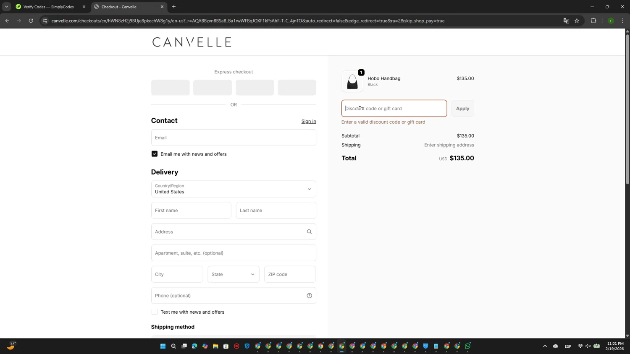
Task: Show hidden system tray icons
Action: coord(545,346)
